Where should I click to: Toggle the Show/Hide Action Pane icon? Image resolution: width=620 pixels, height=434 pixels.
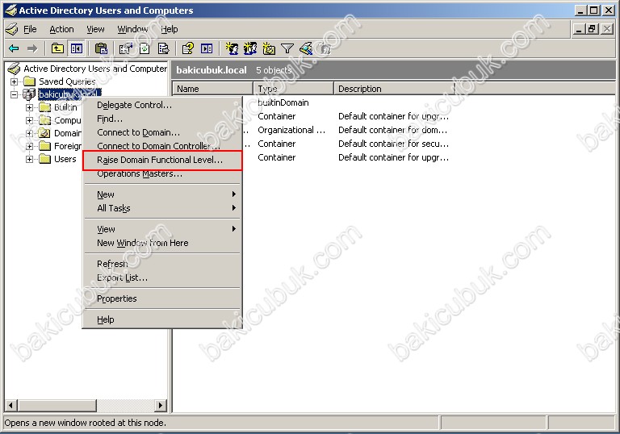point(207,48)
